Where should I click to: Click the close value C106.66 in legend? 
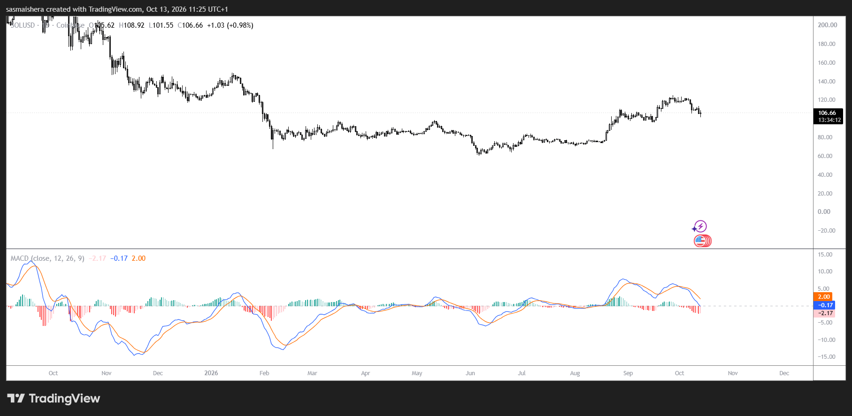pos(190,25)
